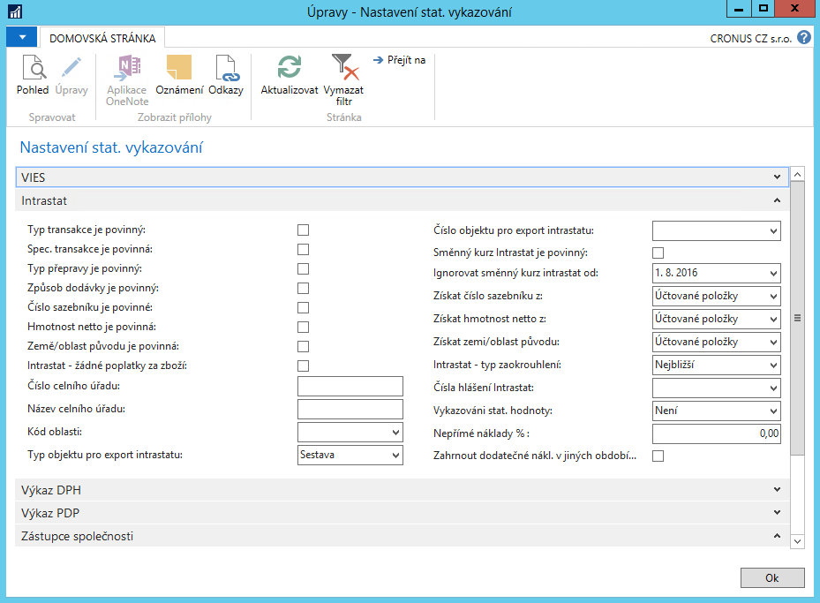Minimize the window
This screenshot has height=603, width=820.
[x=739, y=8]
